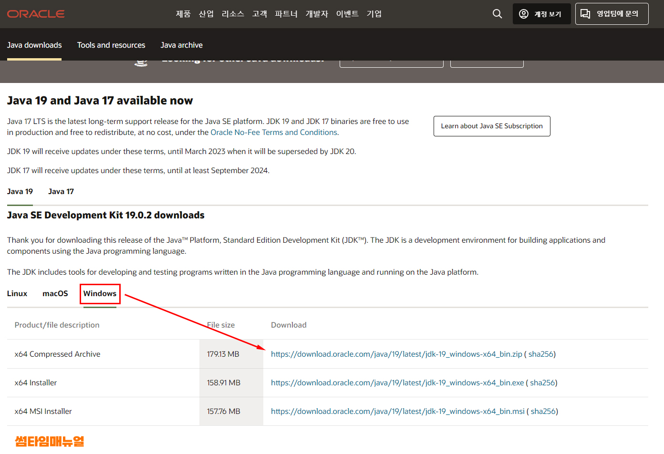Open sha256 link for the msi installer

pos(543,411)
